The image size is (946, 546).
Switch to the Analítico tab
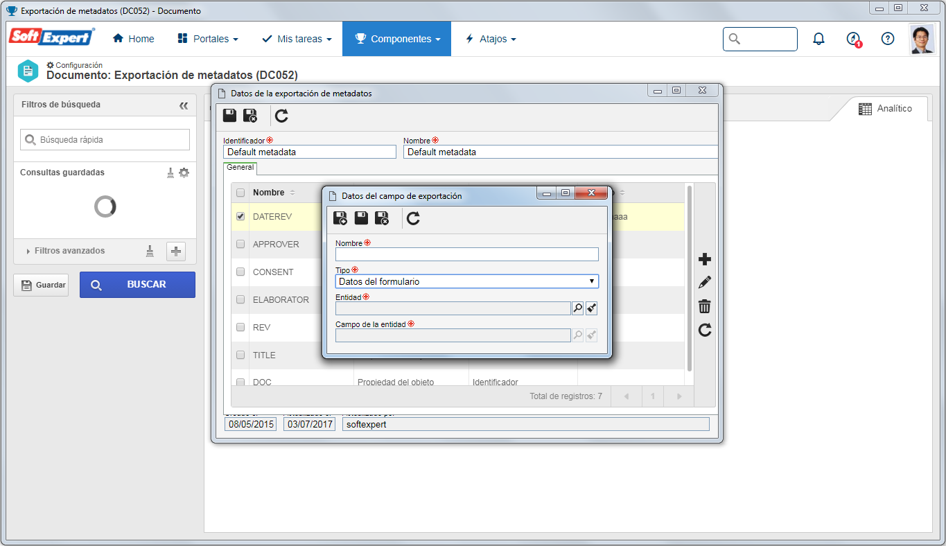click(x=886, y=109)
